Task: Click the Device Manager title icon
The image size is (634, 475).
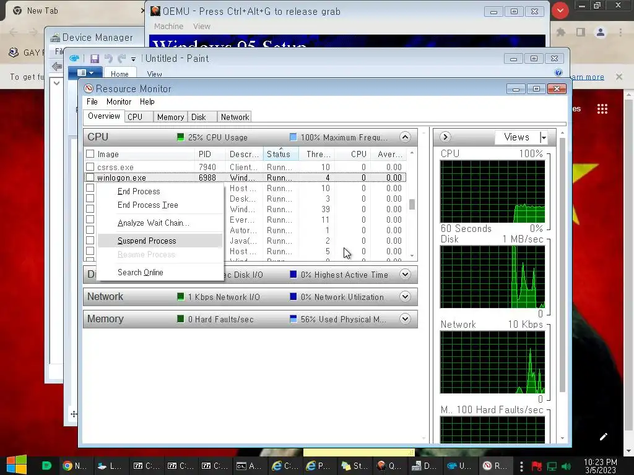Action: click(x=55, y=38)
